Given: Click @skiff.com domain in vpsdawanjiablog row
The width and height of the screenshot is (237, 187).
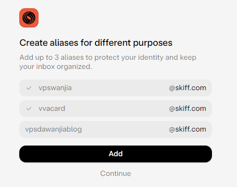Looking at the screenshot, I should point(187,129).
